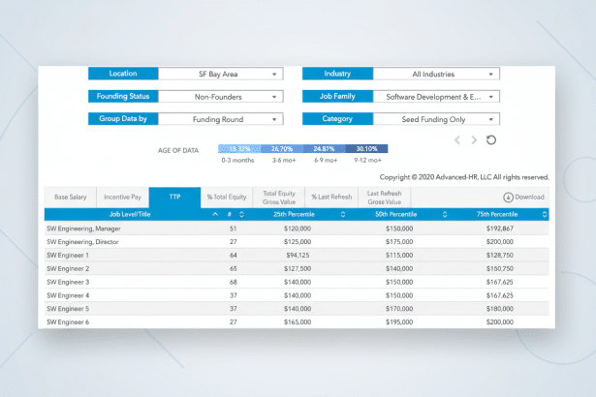Viewport: 596px width, 397px height.
Task: Click the Download circle arrow icon
Action: pyautogui.click(x=508, y=198)
